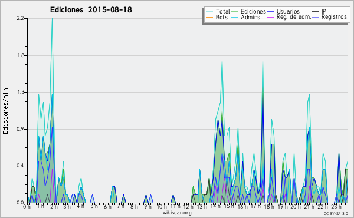Screen dimensions: 354x218
Task: Select the Admins. legend entry
Action: [251, 17]
